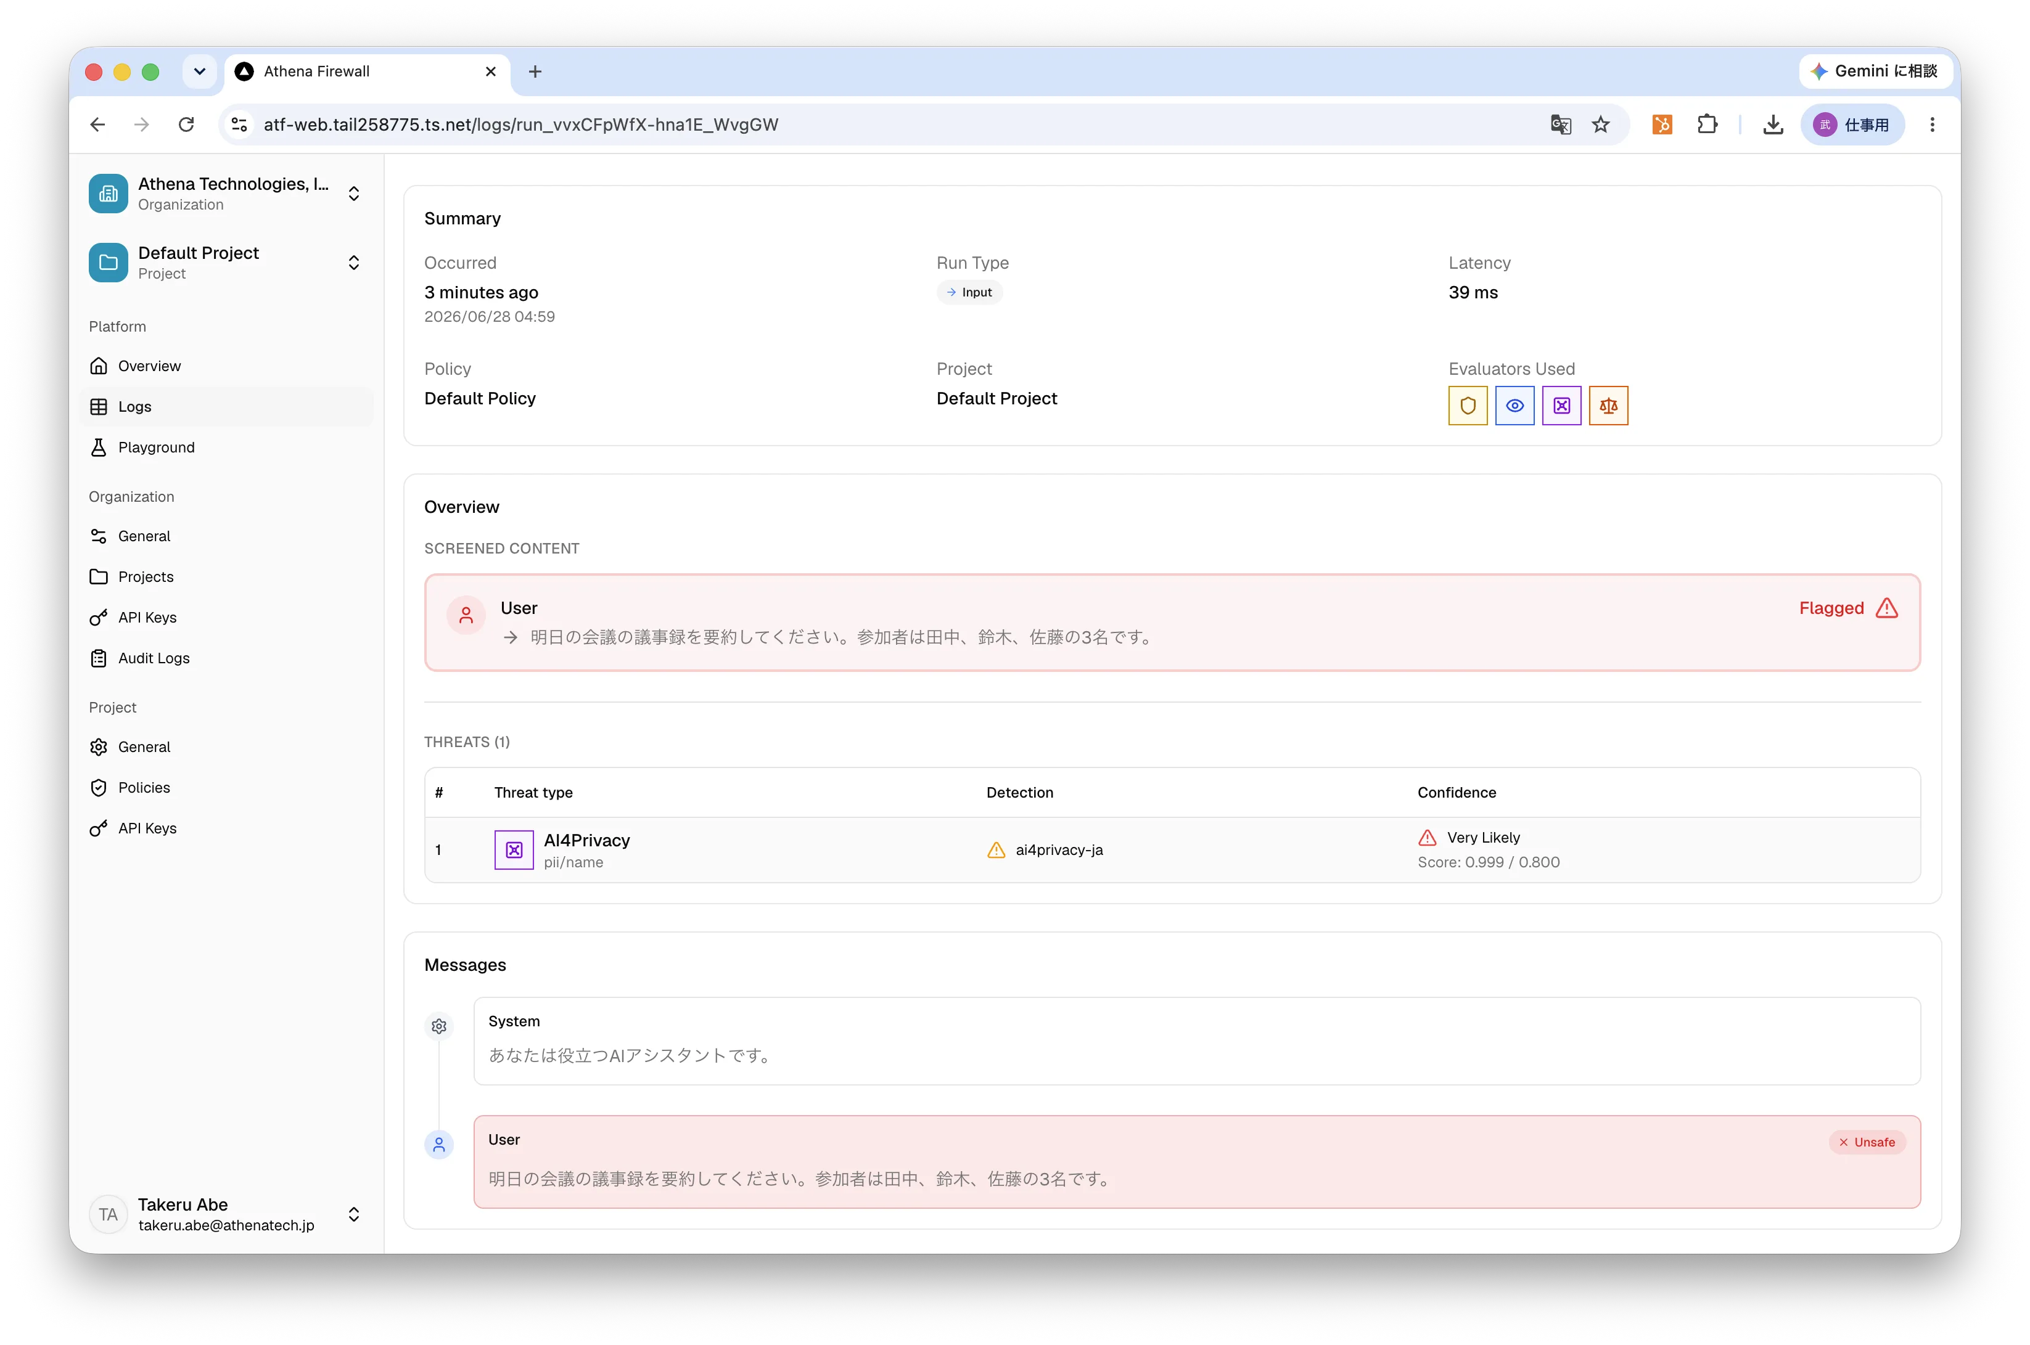
Task: Bookmark this page with the star icon
Action: click(1601, 125)
